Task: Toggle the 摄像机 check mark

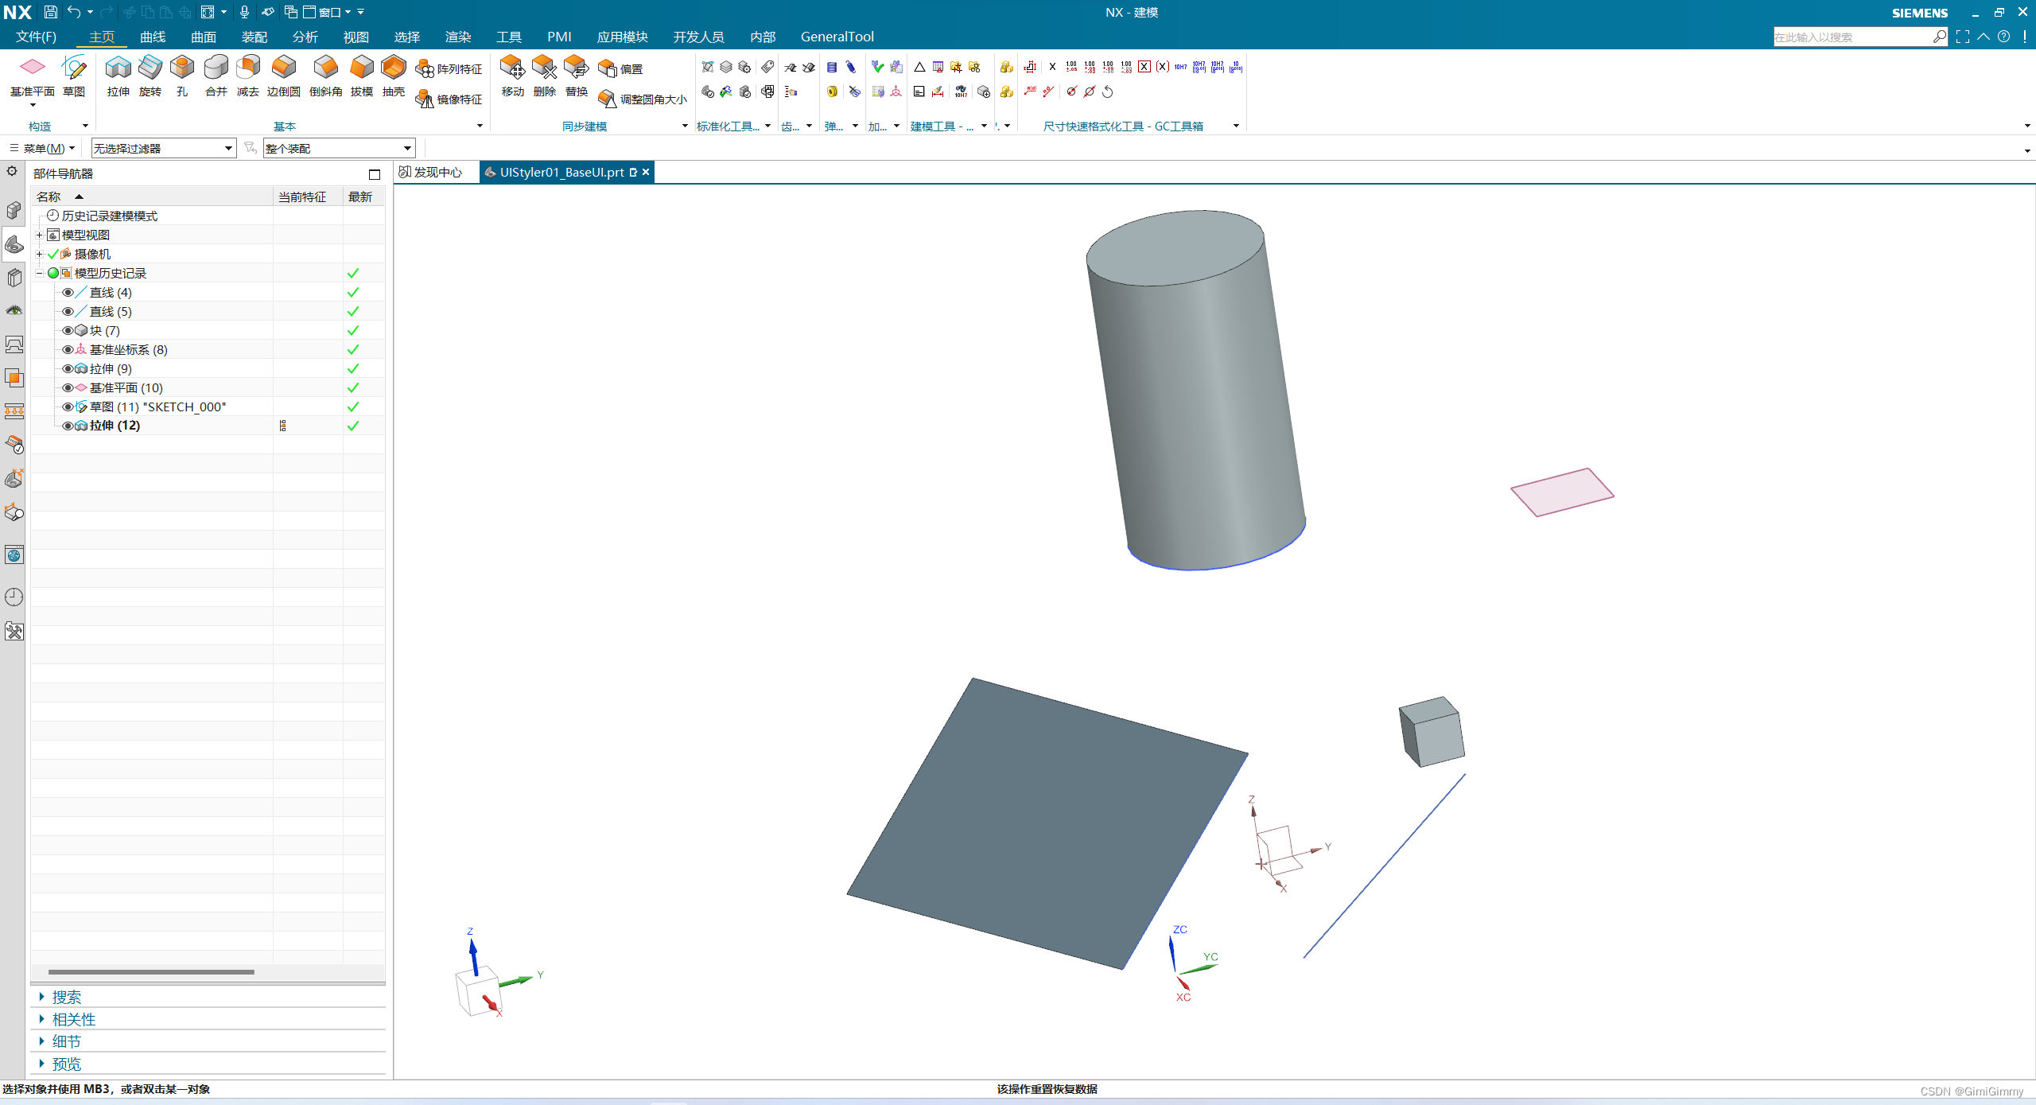Action: [x=53, y=254]
